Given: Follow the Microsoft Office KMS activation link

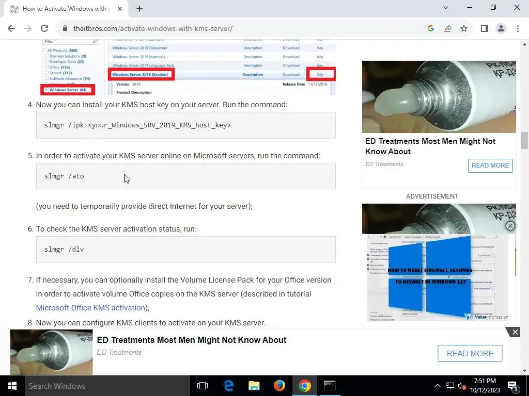Looking at the screenshot, I should click(x=90, y=308).
